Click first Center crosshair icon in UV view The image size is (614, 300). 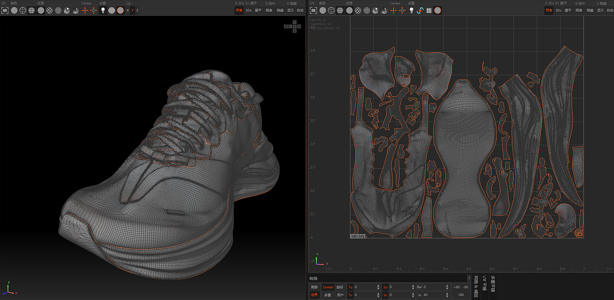(x=393, y=10)
